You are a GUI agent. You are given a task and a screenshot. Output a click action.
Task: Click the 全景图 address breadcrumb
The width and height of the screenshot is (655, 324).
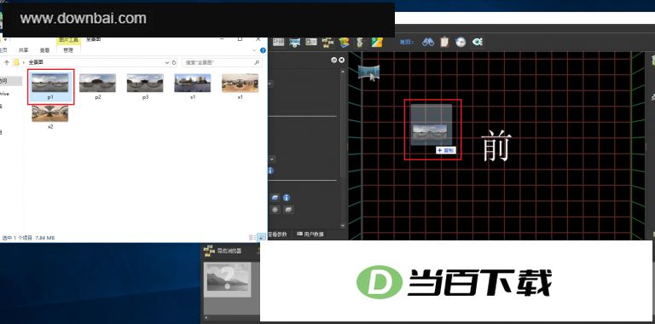point(36,62)
